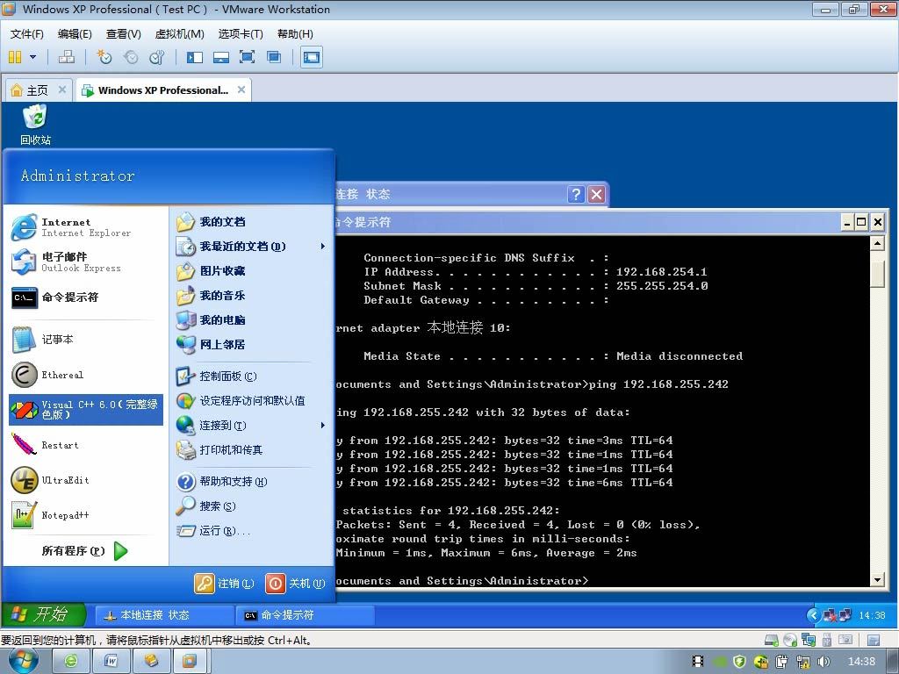This screenshot has width=899, height=674.
Task: Launch Notepad++ from start menu
Action: [86, 514]
